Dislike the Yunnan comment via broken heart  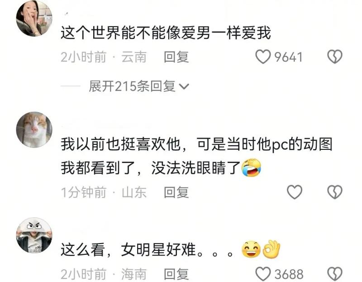[x=335, y=57]
